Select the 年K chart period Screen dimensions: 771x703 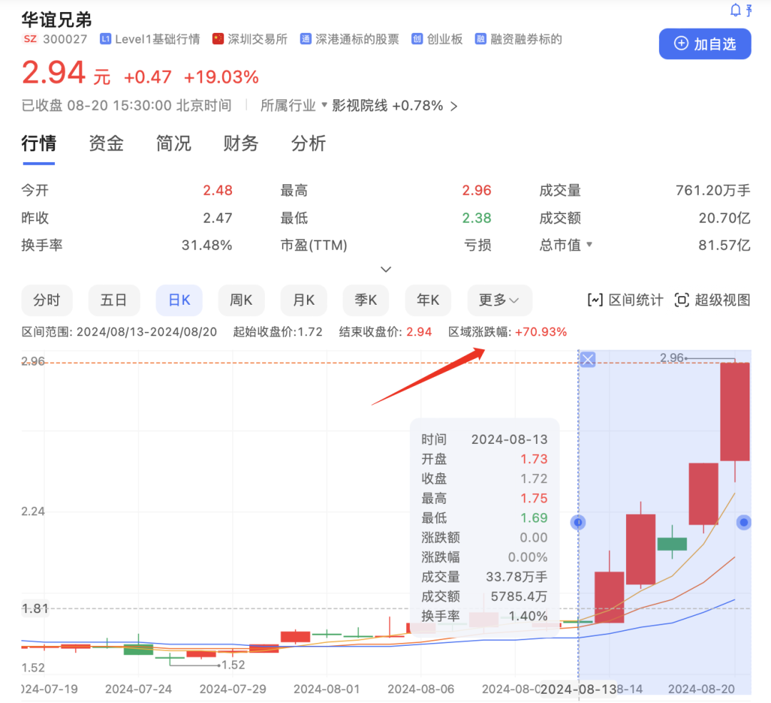428,300
